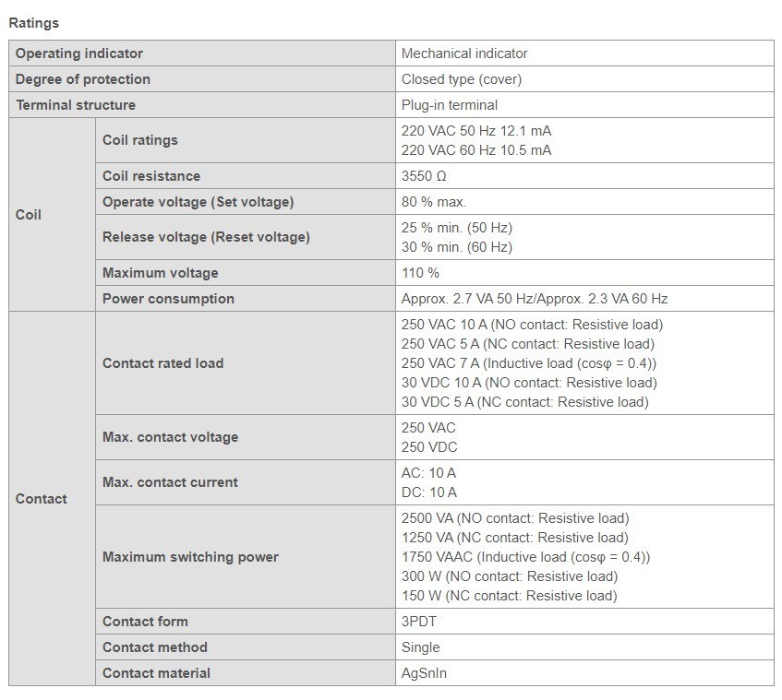Click the Terminal structure label

(76, 105)
